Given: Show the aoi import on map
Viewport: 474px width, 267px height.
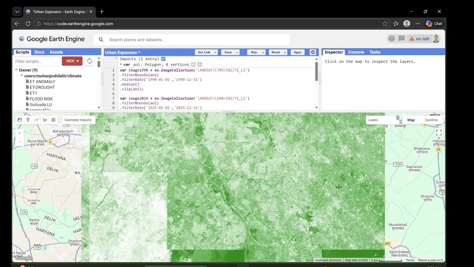Looking at the screenshot, I should [x=193, y=65].
